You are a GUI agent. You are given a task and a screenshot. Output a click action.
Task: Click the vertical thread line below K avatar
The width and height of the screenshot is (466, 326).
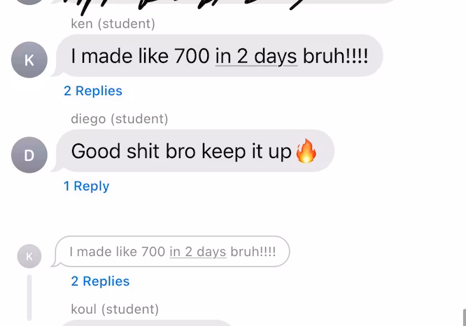click(29, 297)
